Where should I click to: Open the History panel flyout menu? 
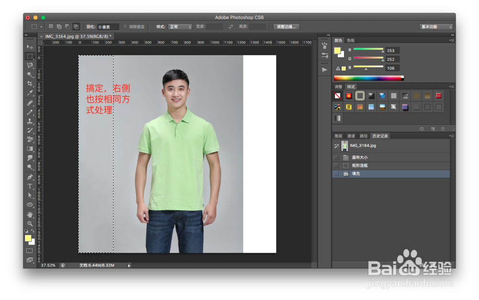[452, 136]
